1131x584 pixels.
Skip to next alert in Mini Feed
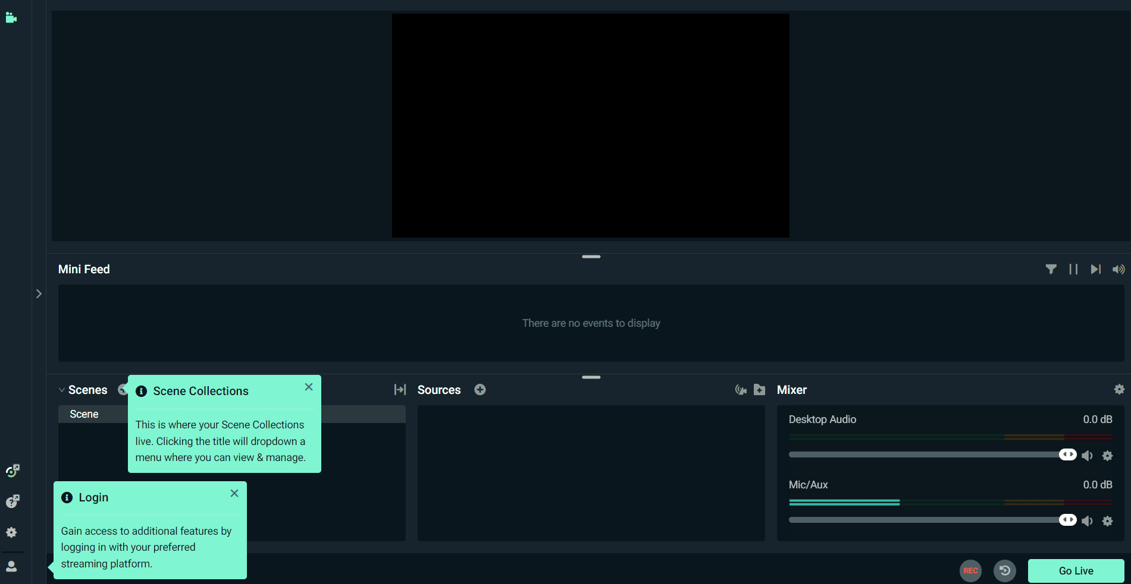(x=1095, y=270)
